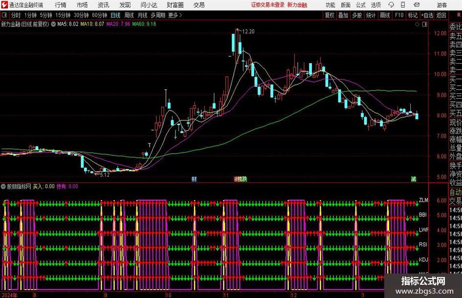
Task: Open the 功能 menu
Action: [330, 5]
